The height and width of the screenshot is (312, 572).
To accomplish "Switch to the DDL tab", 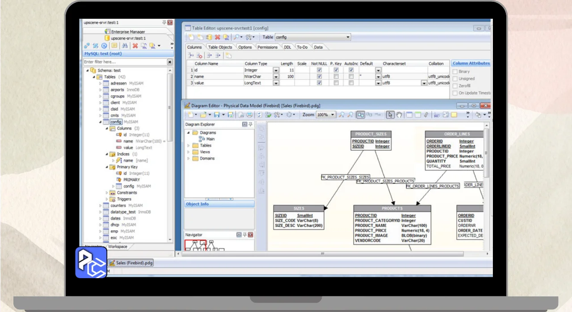I will coord(287,47).
